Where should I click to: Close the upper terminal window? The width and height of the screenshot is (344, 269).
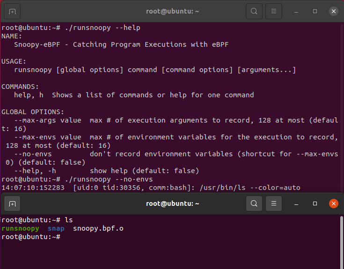click(x=333, y=11)
